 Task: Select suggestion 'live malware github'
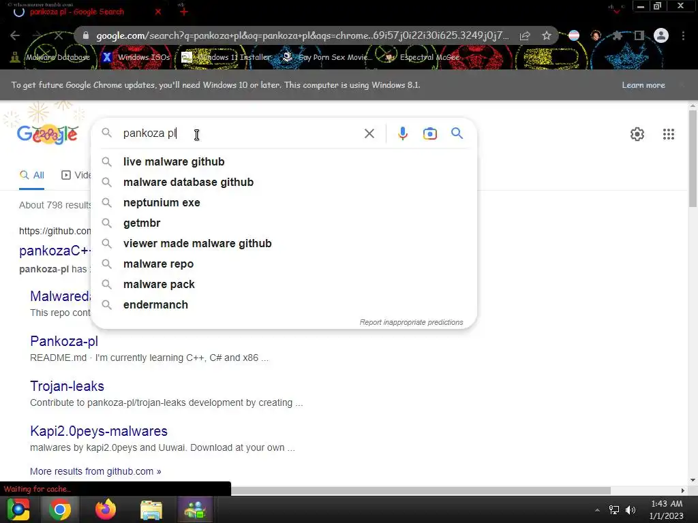[284, 162]
